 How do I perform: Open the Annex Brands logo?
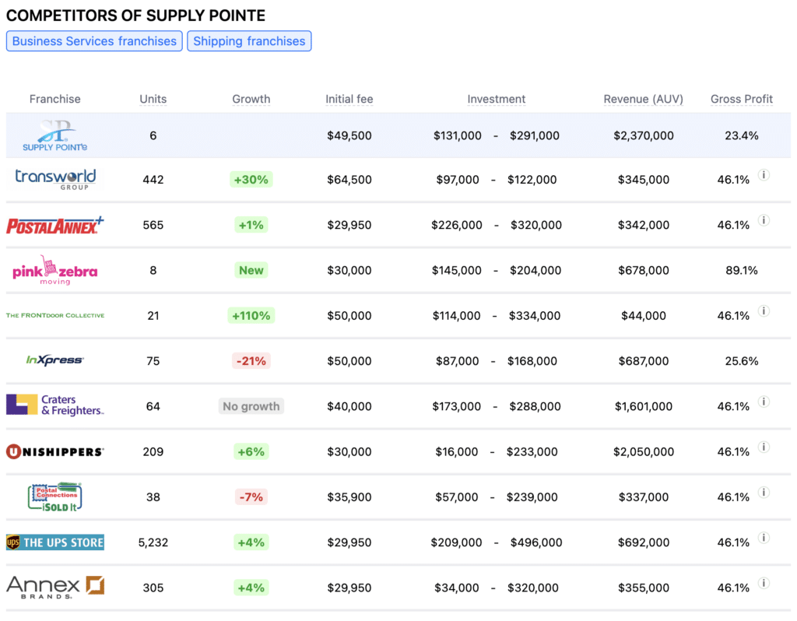coord(55,587)
